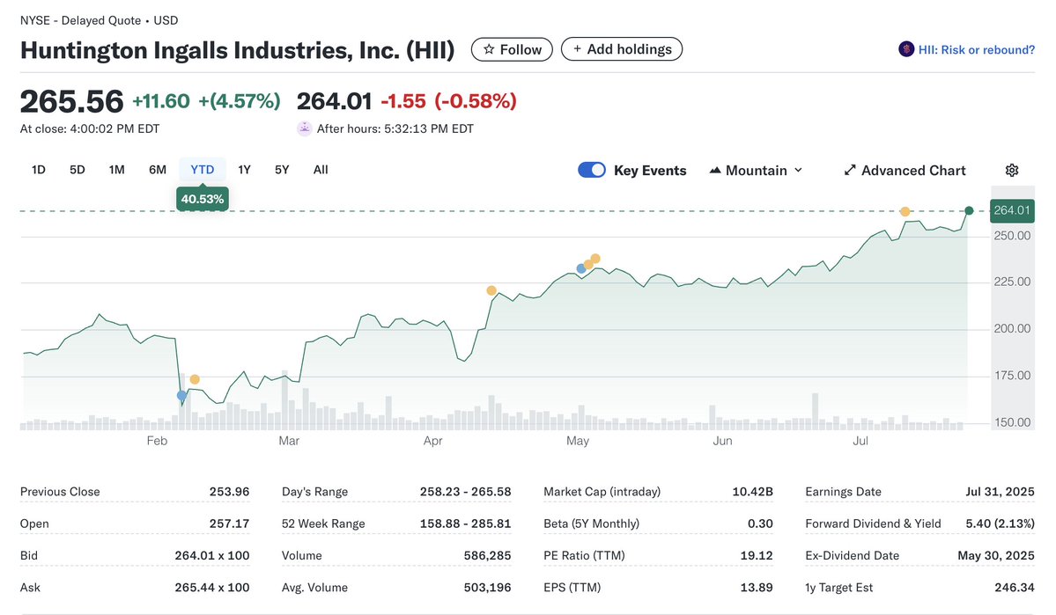Click the blue event marker near May
The image size is (1056, 615).
(x=581, y=268)
